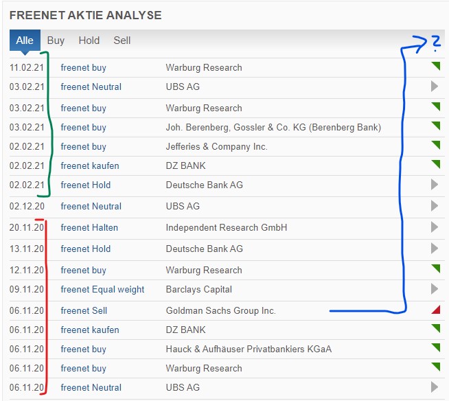Select Goldman Sachs Group Inc. analyst name

[221, 311]
